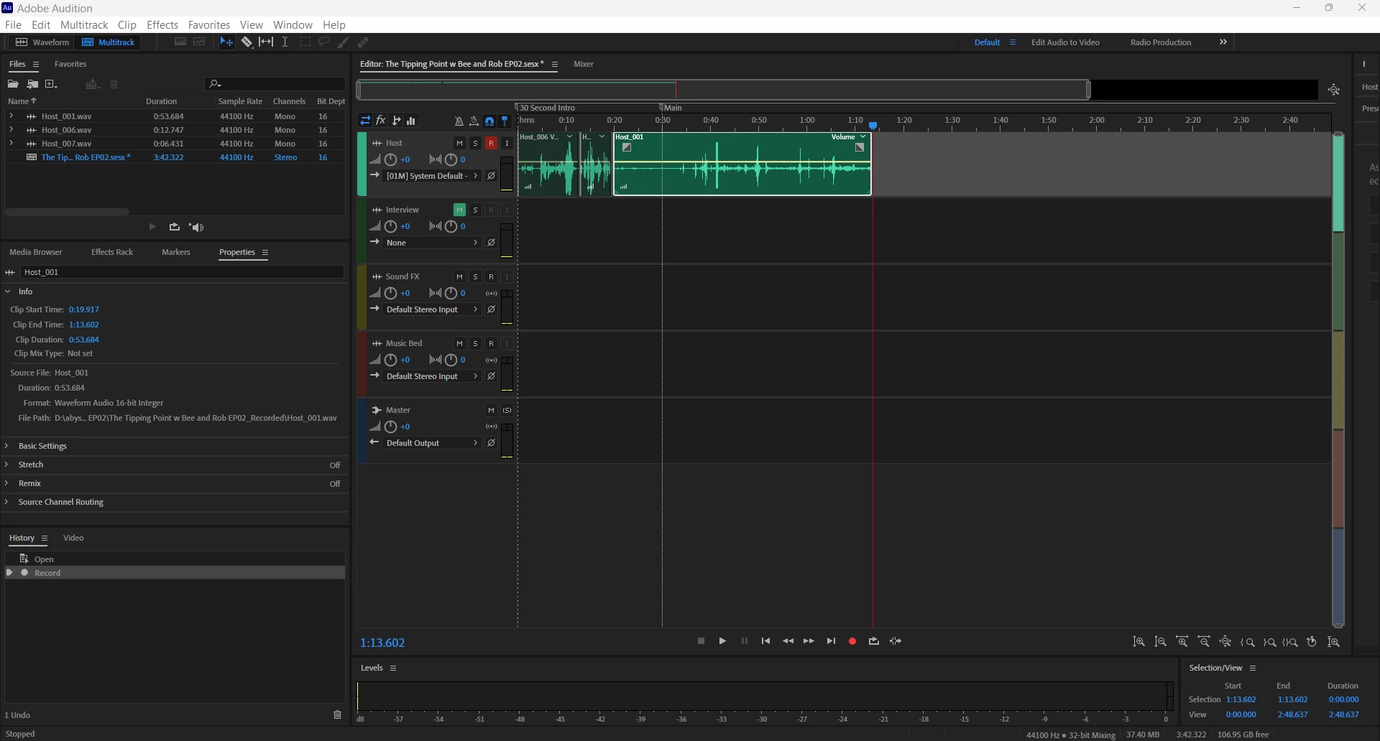Solo the Sound FX track
Viewport: 1380px width, 741px height.
pyautogui.click(x=475, y=276)
